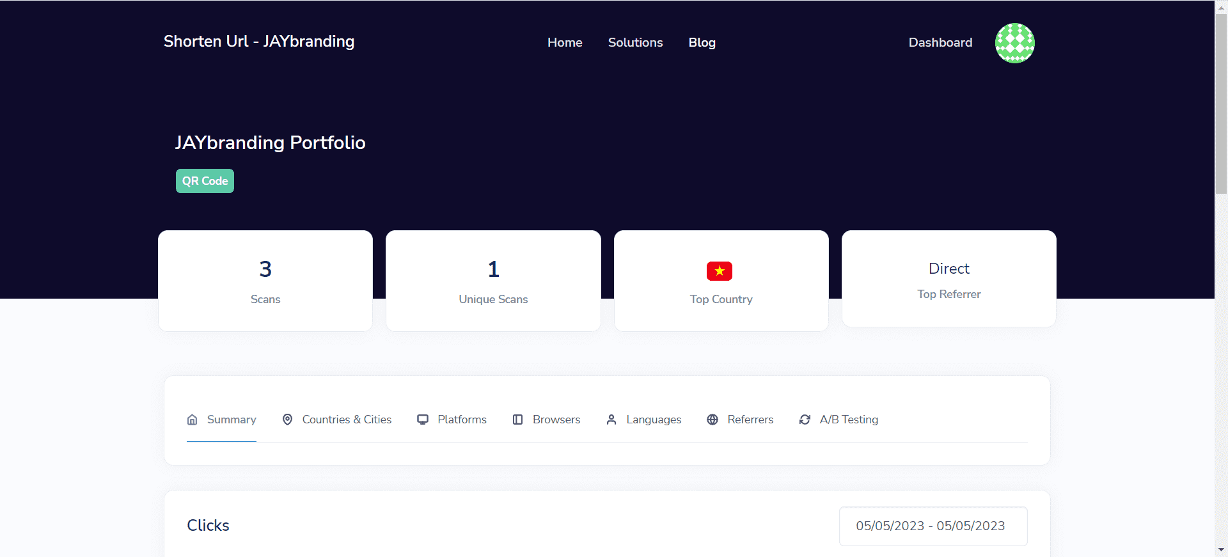Click the JAYbranding Portfolio heading
Viewport: 1228px width, 557px height.
coord(271,143)
